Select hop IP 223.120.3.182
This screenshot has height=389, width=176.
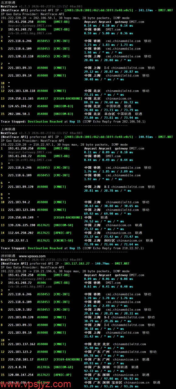coord(20,310)
